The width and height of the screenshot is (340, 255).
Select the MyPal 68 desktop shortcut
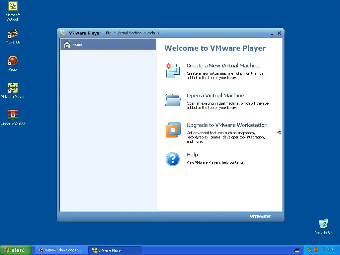point(13,37)
